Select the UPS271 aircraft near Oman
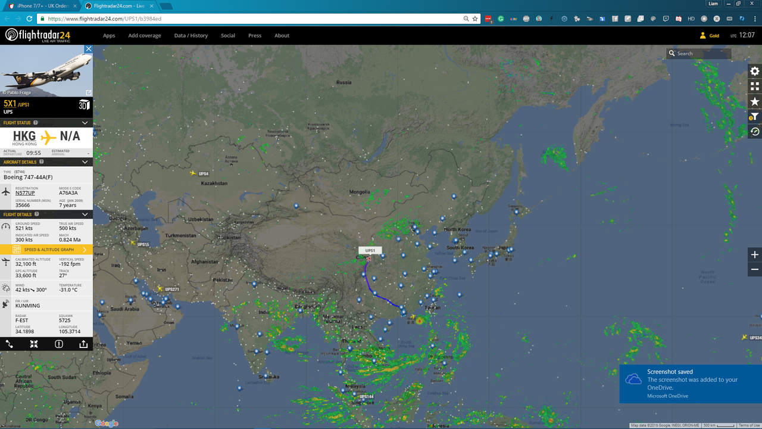The height and width of the screenshot is (429, 762). 160,288
